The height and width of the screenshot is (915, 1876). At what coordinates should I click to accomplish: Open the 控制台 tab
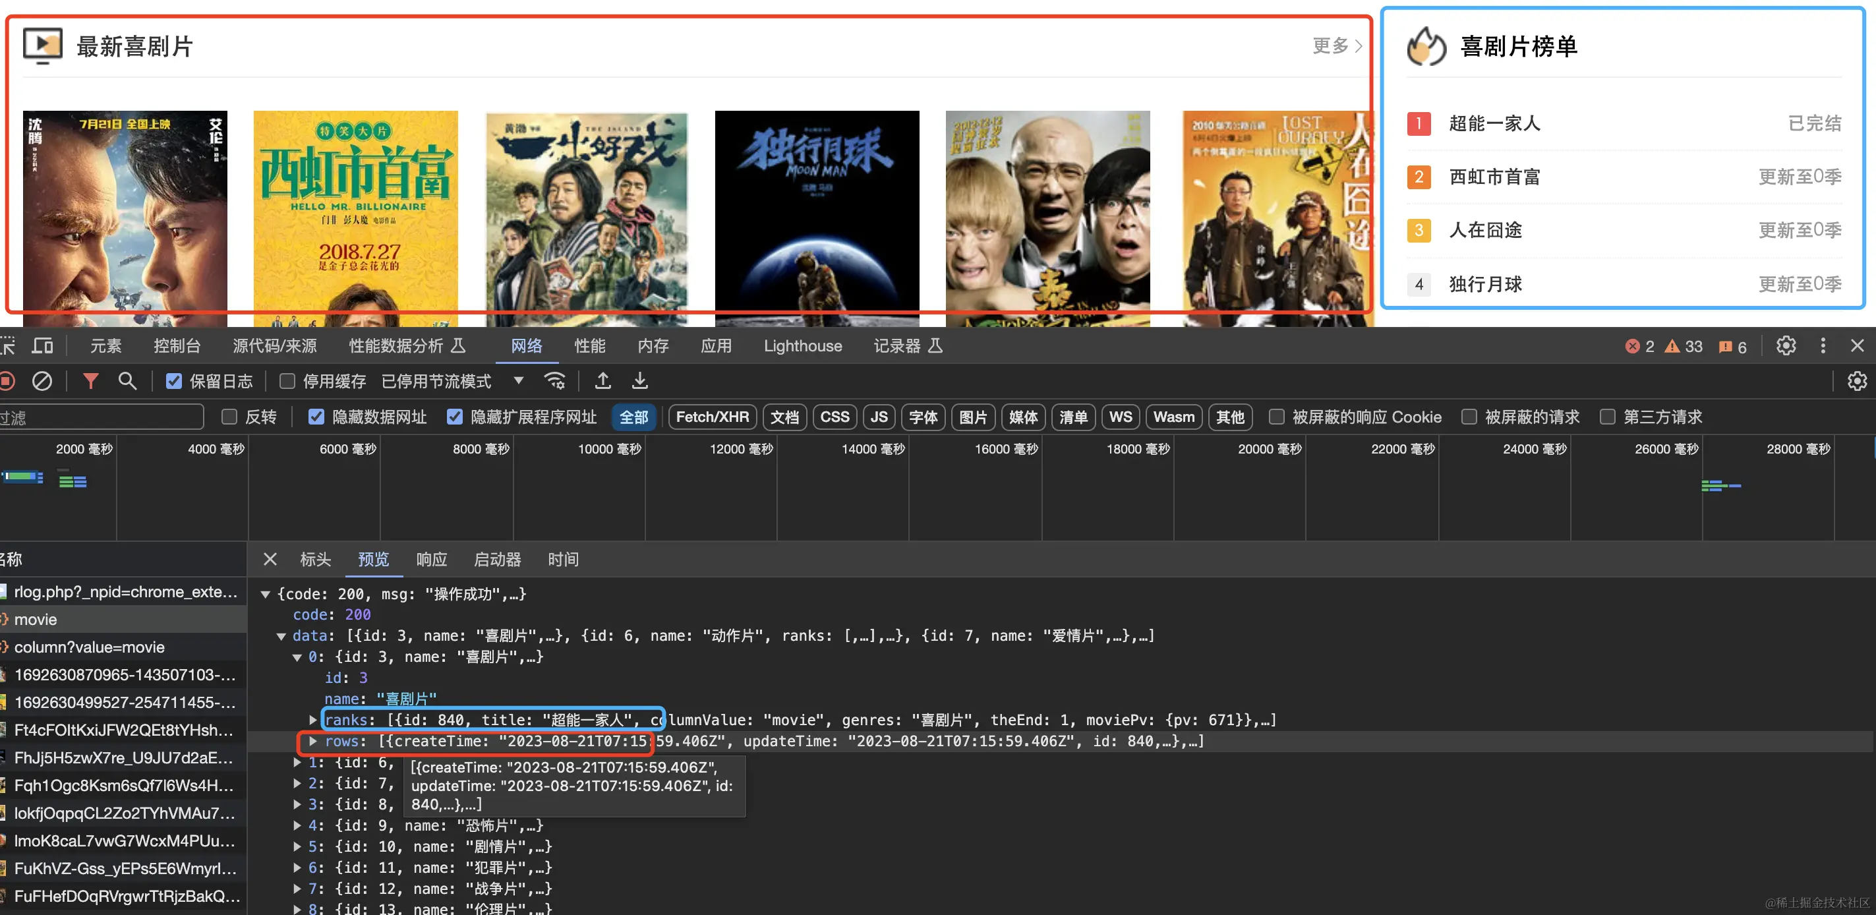177,346
